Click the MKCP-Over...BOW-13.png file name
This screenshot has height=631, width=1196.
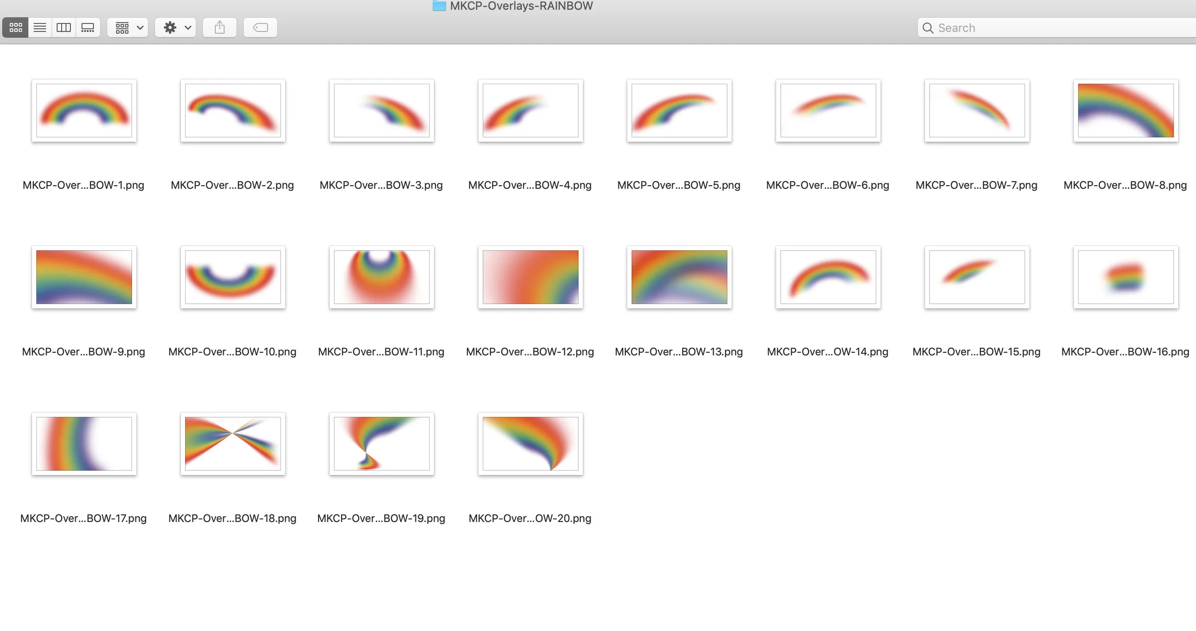pos(678,352)
